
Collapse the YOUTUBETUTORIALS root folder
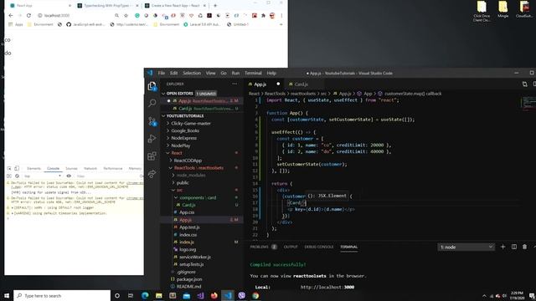click(x=163, y=116)
